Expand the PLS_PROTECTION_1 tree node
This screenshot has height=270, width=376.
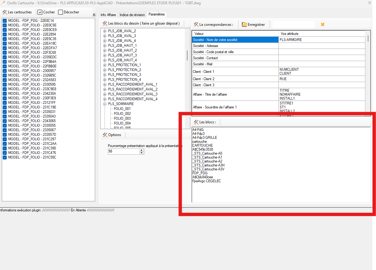(x=105, y=65)
